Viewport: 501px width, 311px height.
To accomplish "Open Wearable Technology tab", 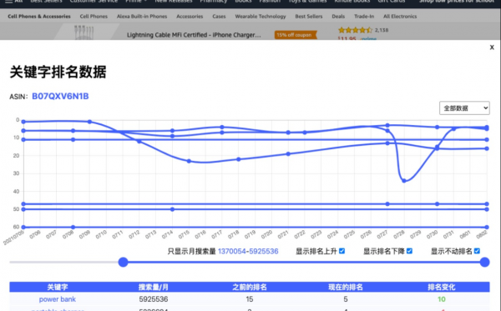I will (261, 17).
